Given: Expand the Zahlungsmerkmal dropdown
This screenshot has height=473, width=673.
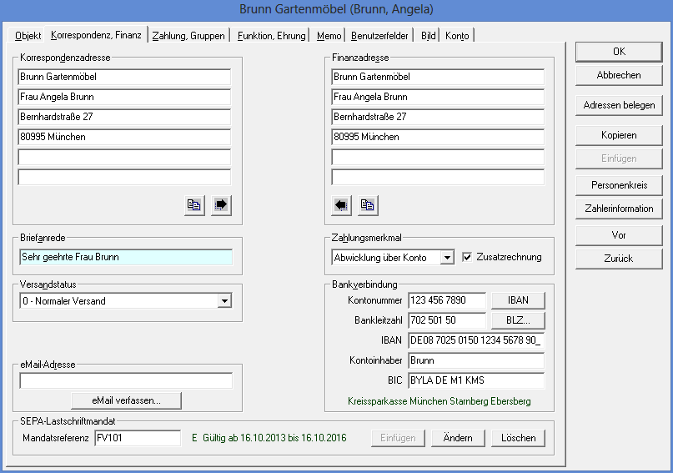Looking at the screenshot, I should [447, 258].
